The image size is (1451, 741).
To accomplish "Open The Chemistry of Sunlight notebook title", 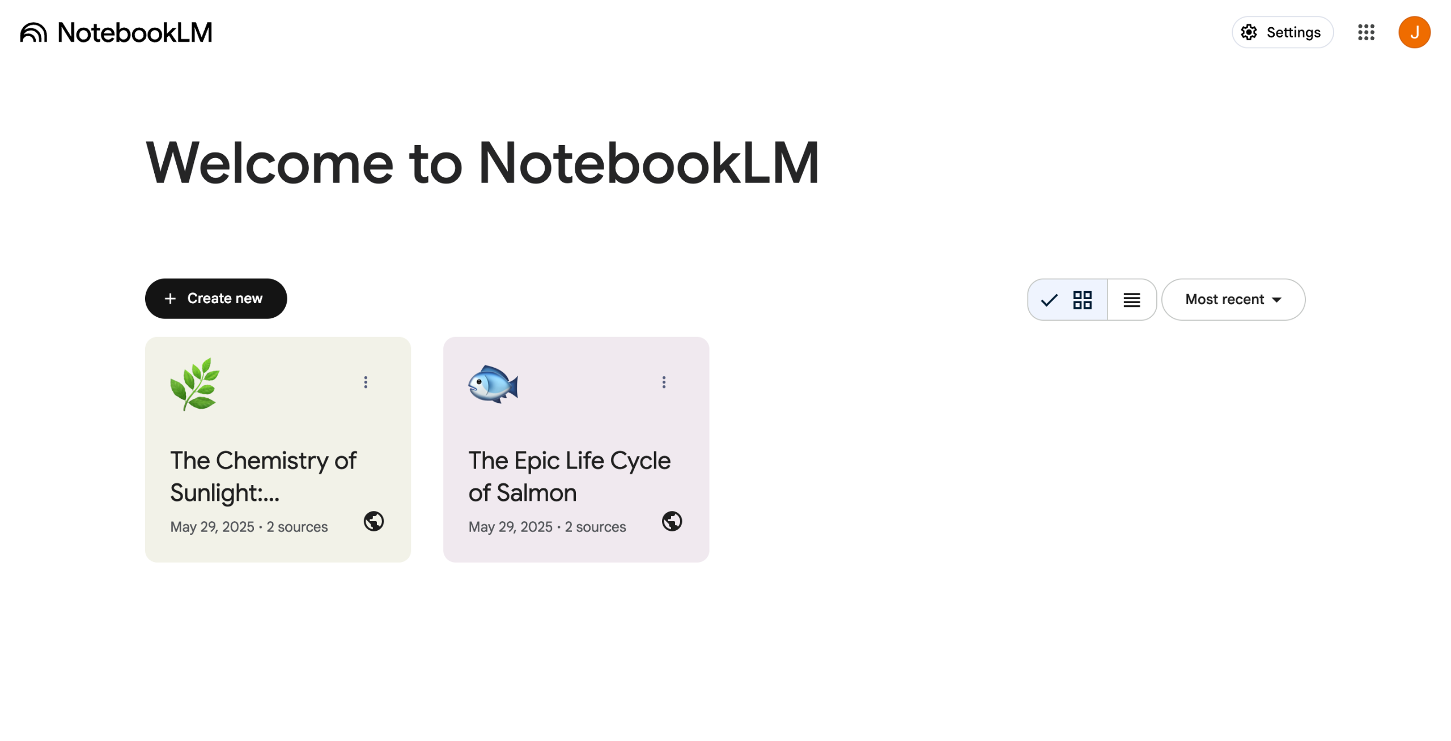I will (x=263, y=476).
